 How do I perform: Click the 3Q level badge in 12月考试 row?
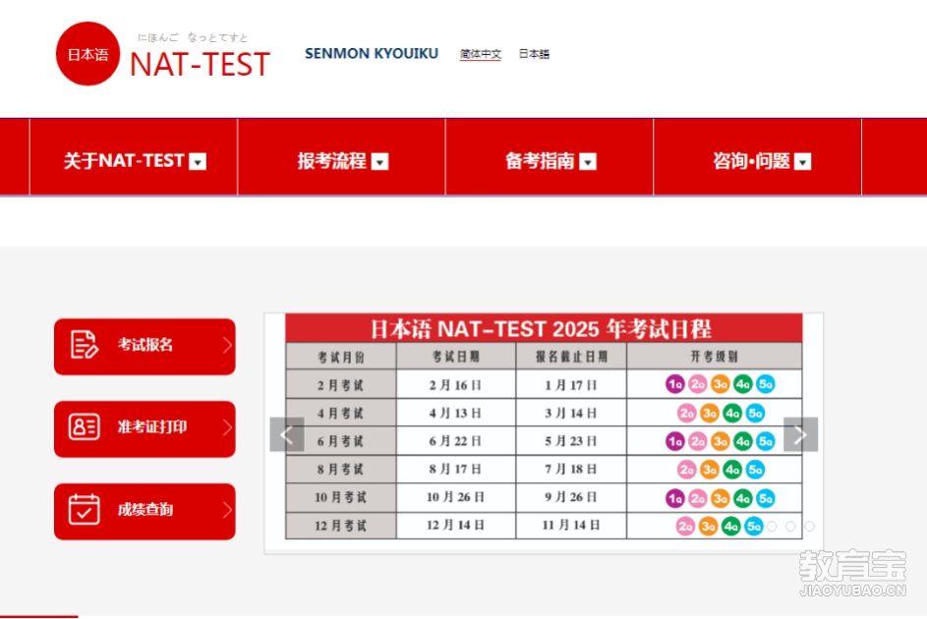pos(708,526)
